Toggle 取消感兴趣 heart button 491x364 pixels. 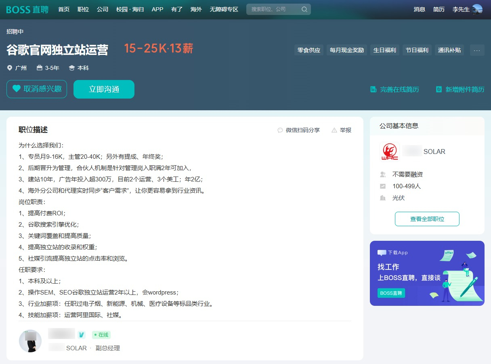37,89
